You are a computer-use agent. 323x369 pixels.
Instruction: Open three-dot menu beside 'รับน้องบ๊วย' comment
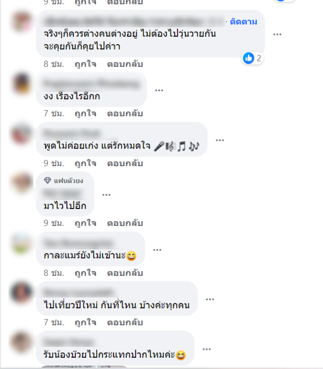click(x=207, y=349)
